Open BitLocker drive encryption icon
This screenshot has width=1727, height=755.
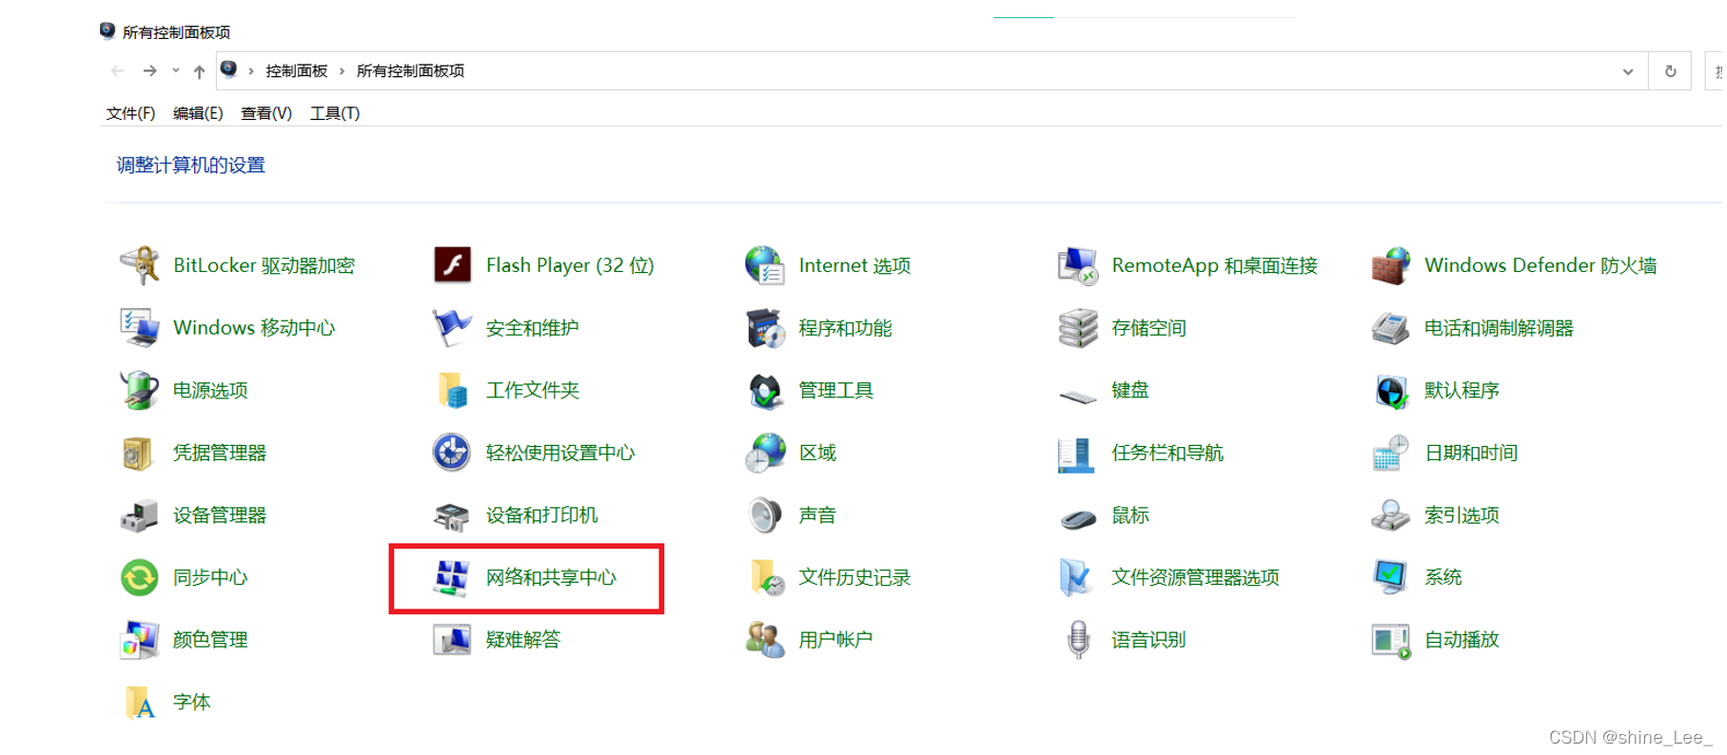[139, 265]
